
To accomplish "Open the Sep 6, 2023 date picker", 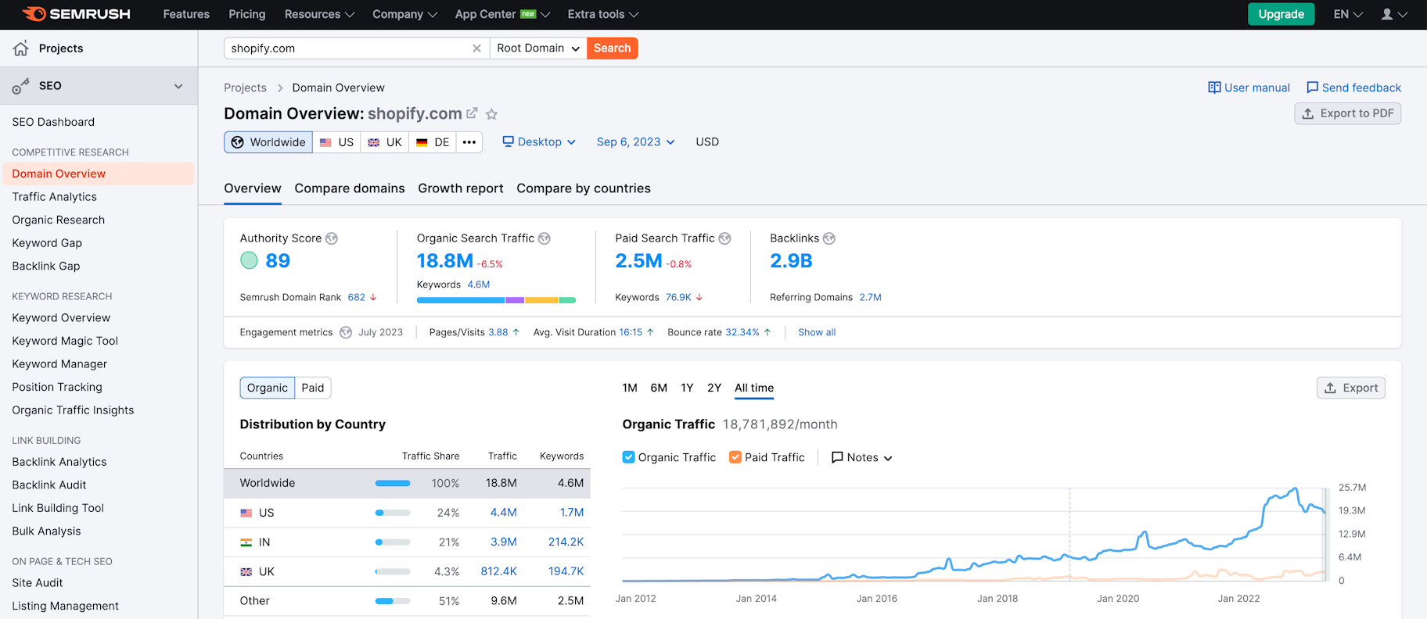I will (x=635, y=141).
